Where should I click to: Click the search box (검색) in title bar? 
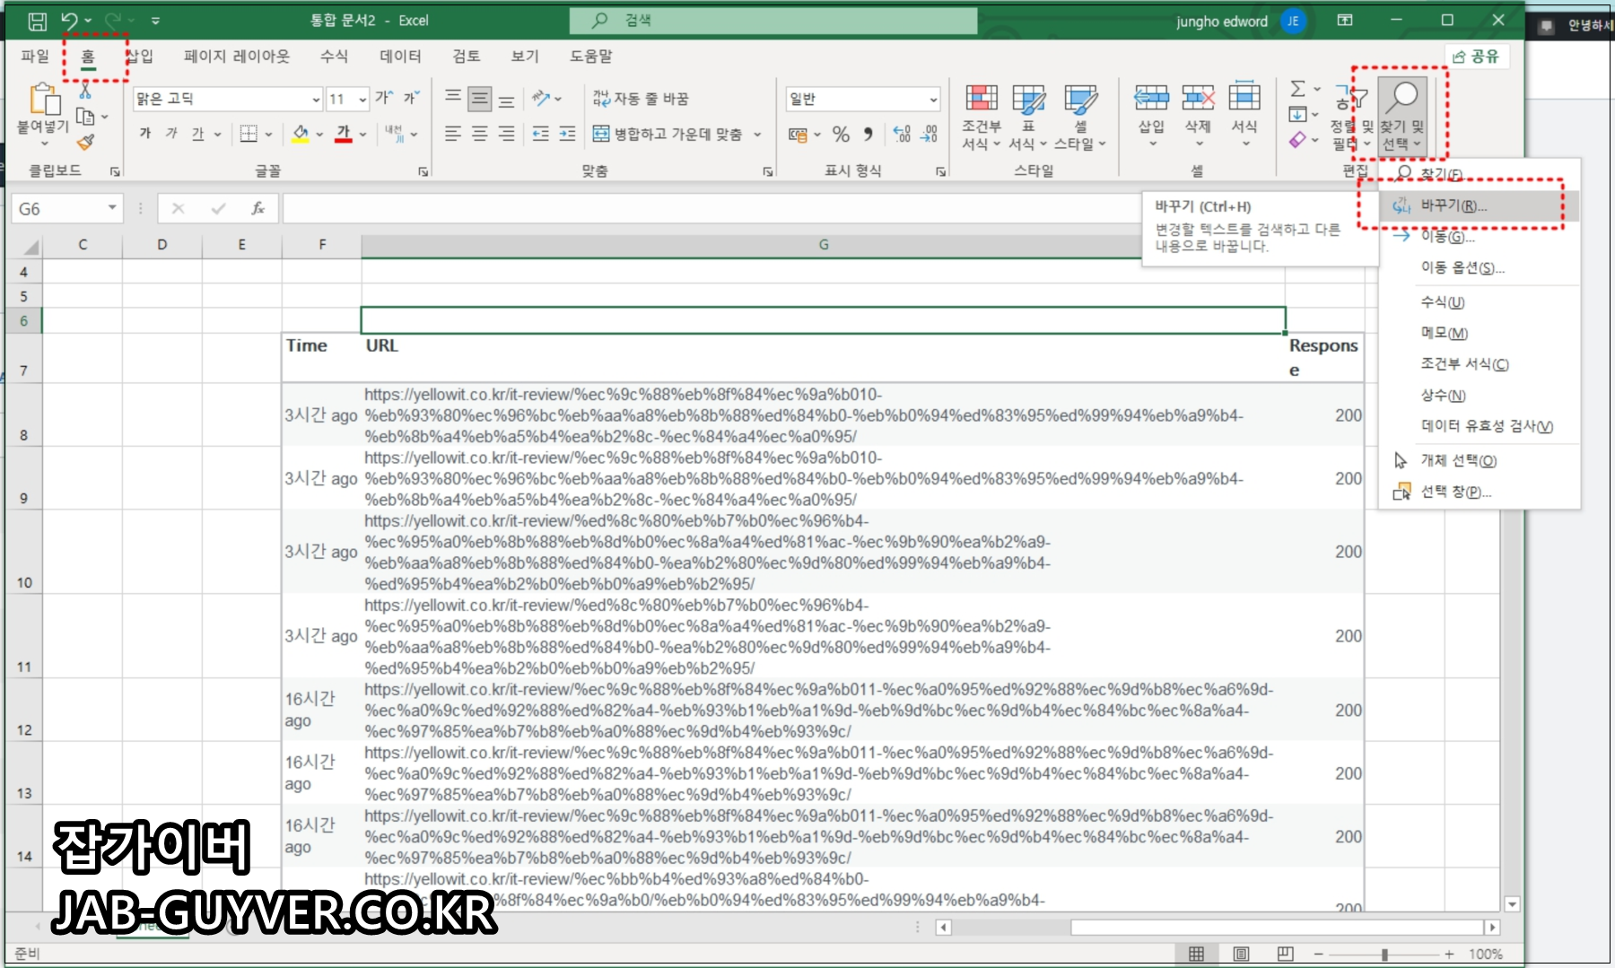tap(773, 21)
